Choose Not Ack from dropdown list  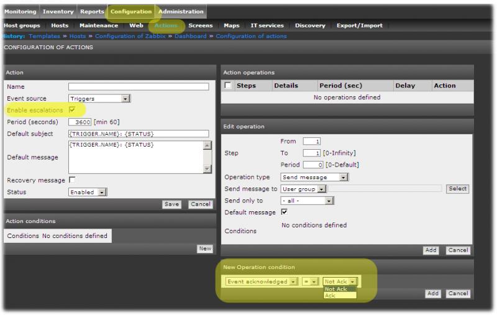[x=340, y=289]
